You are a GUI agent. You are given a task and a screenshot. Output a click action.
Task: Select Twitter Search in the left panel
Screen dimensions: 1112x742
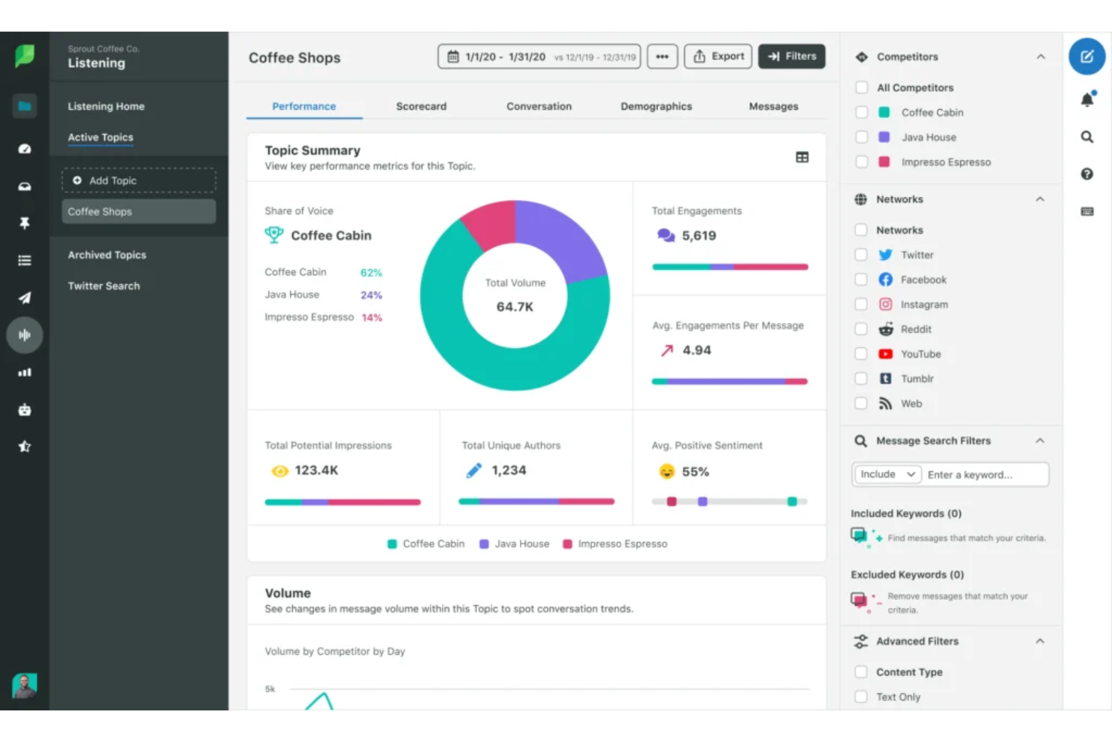tap(104, 286)
